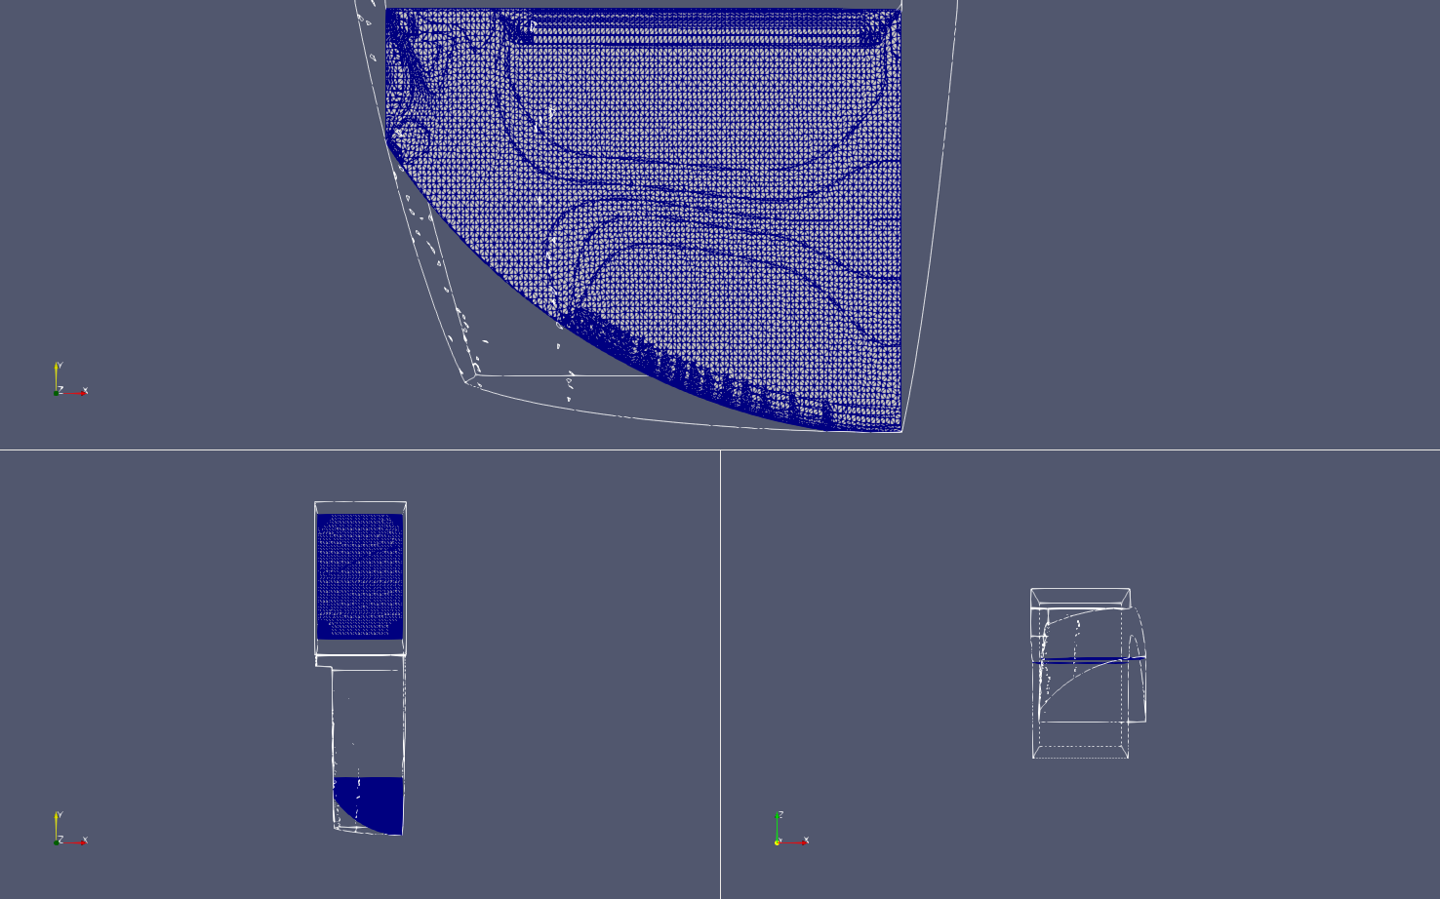Image resolution: width=1440 pixels, height=899 pixels.
Task: Click the white wireframe box in bottom-right view
Action: (1088, 673)
